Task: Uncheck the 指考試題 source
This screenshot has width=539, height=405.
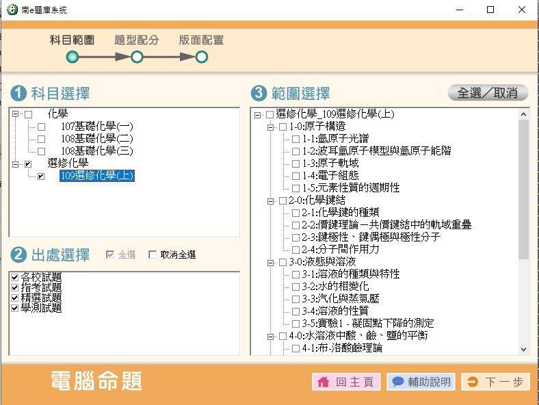Action: (x=14, y=287)
